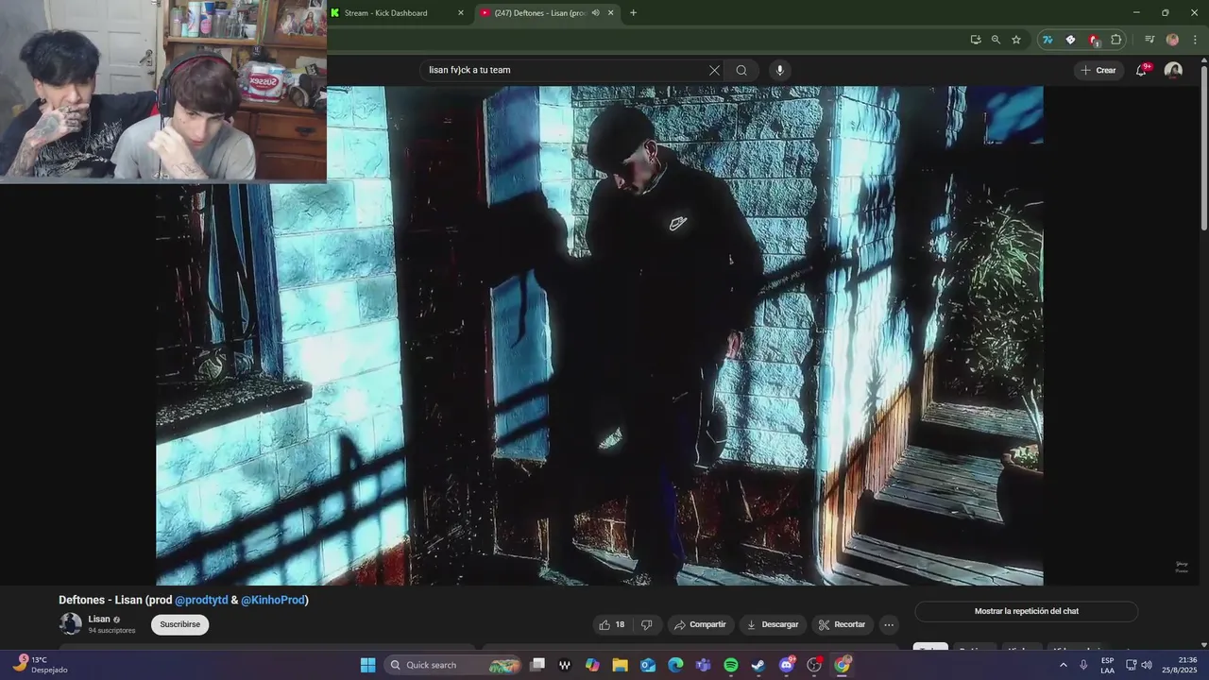The image size is (1209, 680).
Task: Open Chrome three-dot menu
Action: (x=1195, y=40)
